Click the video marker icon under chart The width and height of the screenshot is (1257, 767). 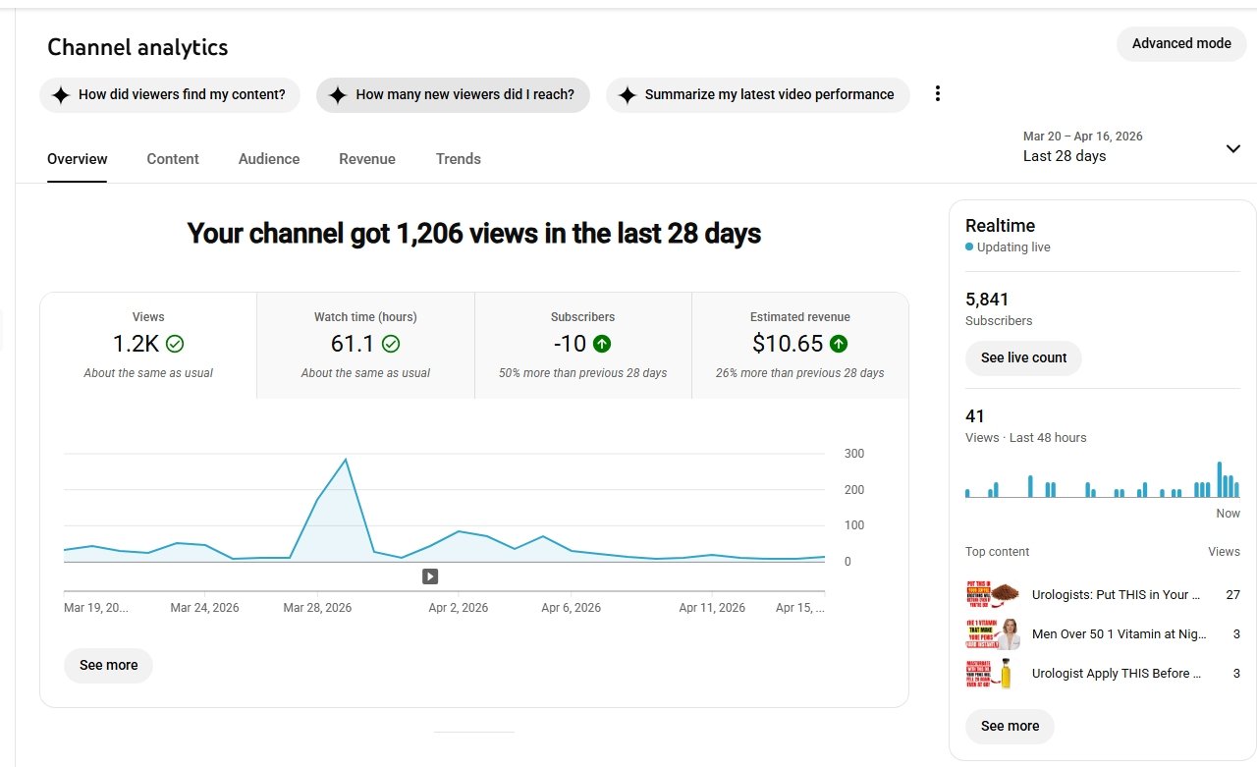pos(430,576)
